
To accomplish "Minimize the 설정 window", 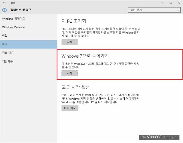I will click(162, 3).
